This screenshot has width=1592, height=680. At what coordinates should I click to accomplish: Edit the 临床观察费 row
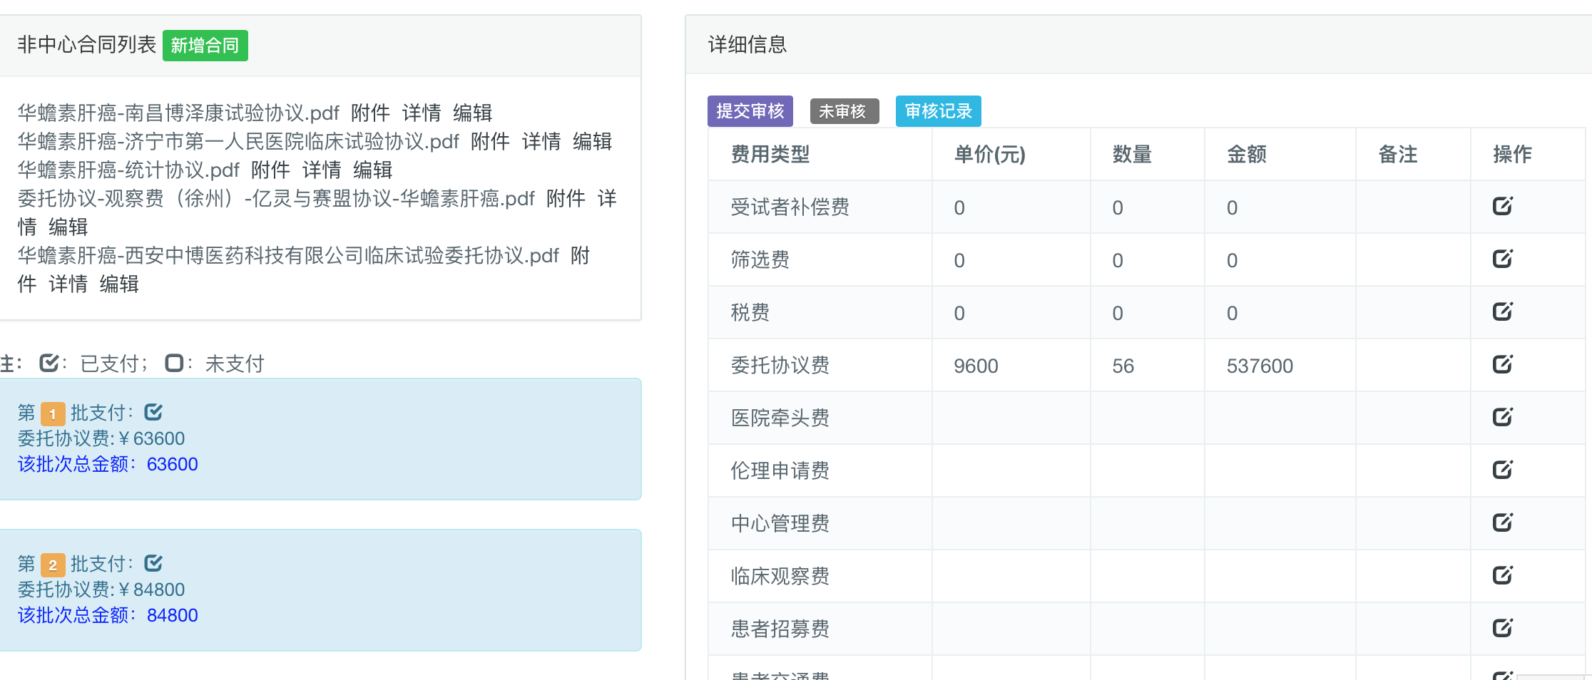pyautogui.click(x=1503, y=575)
